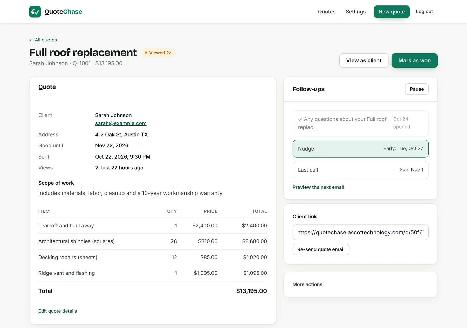Create a New quote
The image size is (467, 328).
click(x=392, y=12)
